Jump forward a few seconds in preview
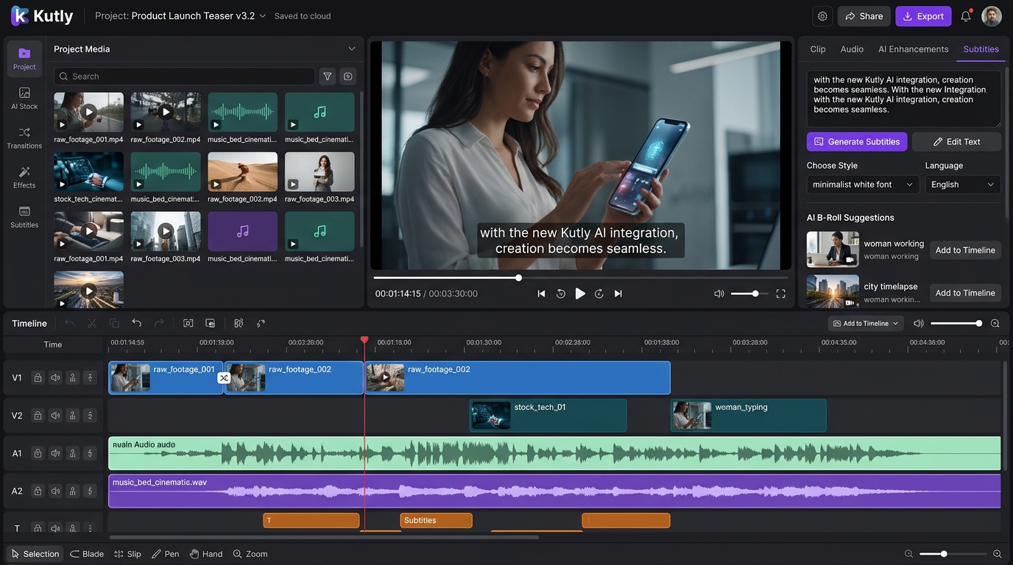 [x=599, y=294]
